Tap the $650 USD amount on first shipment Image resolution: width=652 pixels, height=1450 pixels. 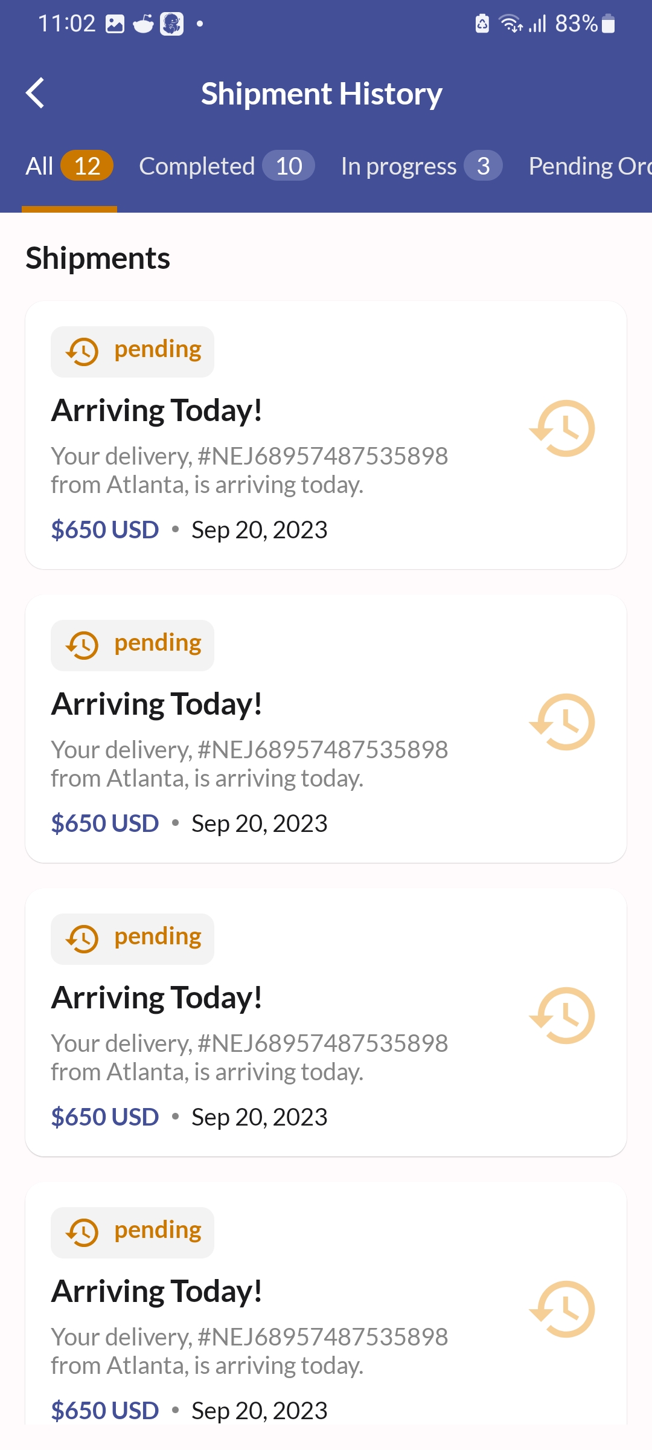tap(105, 530)
